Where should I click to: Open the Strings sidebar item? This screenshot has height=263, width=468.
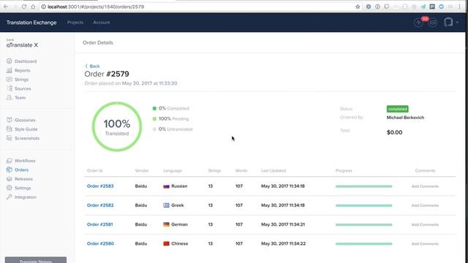[18, 80]
